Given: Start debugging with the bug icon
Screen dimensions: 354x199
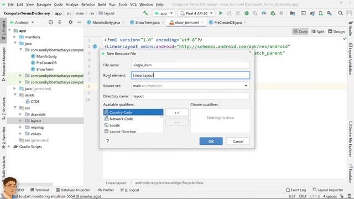Looking at the screenshot, I should click(x=247, y=13).
